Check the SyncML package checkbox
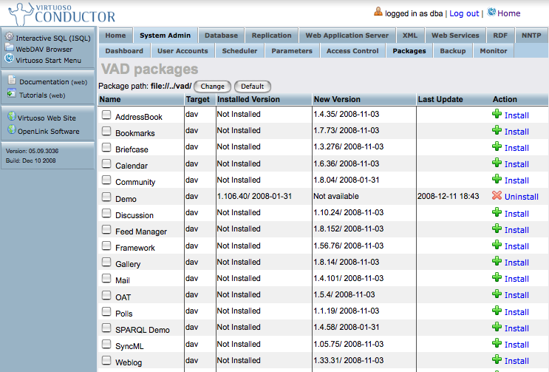The width and height of the screenshot is (549, 372). [106, 344]
